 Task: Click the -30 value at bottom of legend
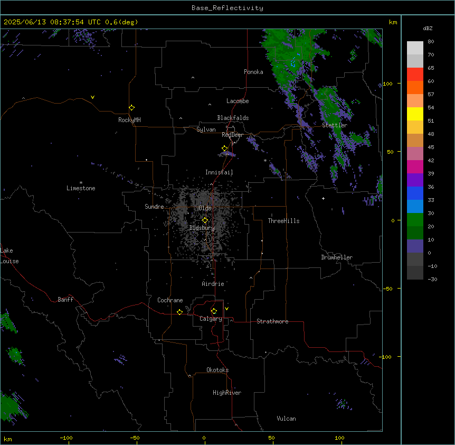coord(432,279)
